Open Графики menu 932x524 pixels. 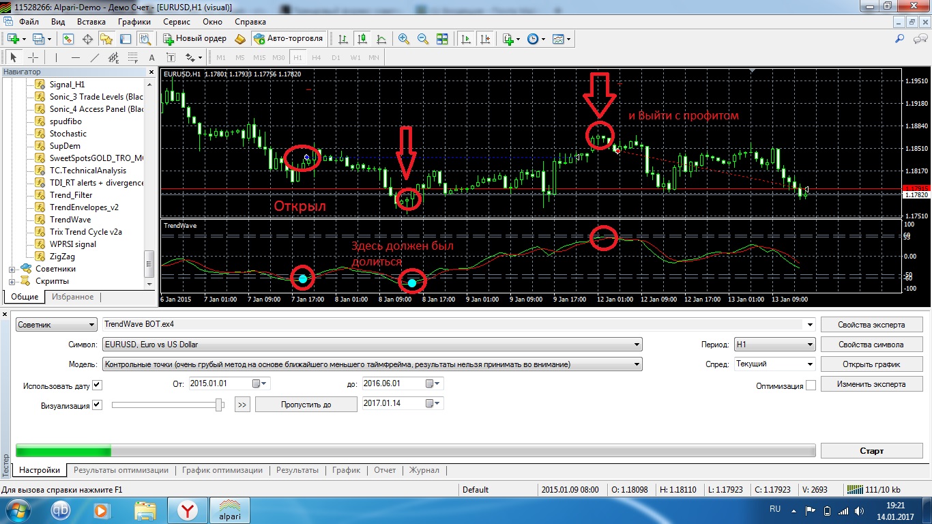[x=134, y=21]
